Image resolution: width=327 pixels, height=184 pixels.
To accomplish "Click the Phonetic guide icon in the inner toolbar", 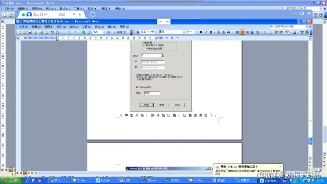I will 302,32.
